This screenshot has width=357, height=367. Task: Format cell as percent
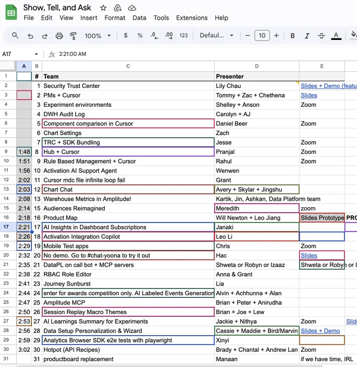tap(140, 36)
